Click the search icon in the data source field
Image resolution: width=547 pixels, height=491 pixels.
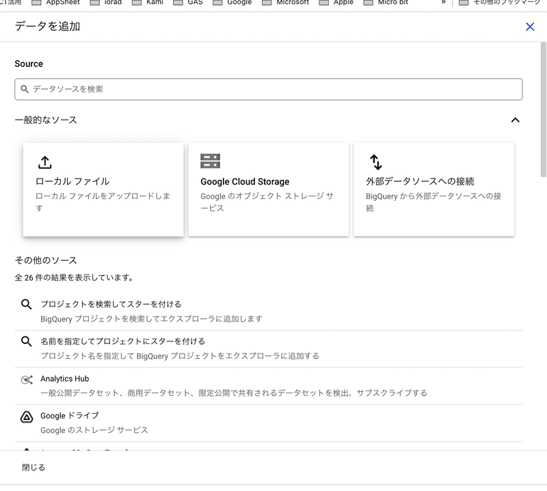(x=25, y=90)
